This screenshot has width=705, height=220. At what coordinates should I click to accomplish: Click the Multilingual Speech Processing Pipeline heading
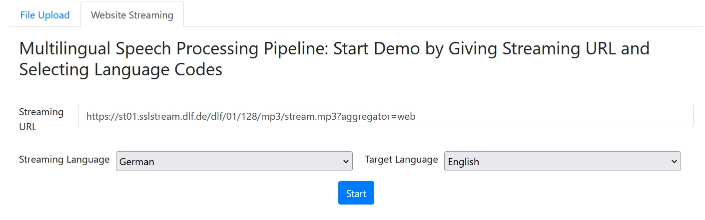pyautogui.click(x=334, y=59)
